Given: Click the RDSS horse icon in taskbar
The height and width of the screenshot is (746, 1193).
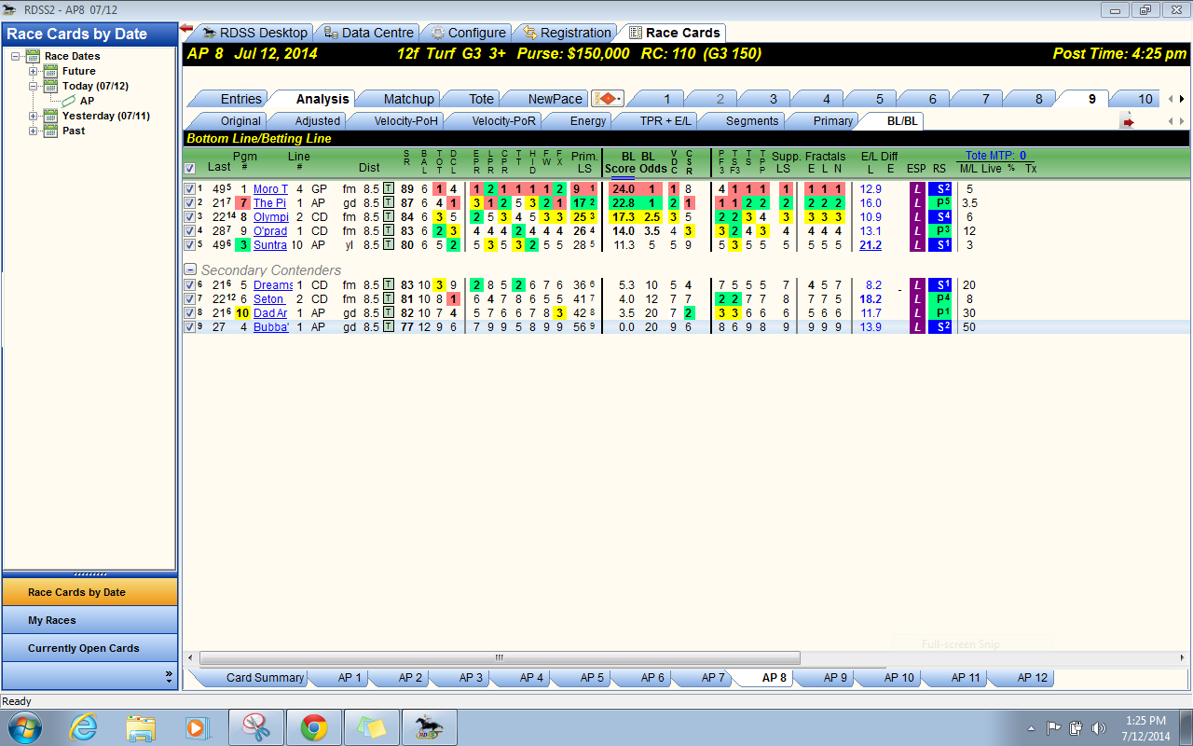Looking at the screenshot, I should tap(429, 727).
